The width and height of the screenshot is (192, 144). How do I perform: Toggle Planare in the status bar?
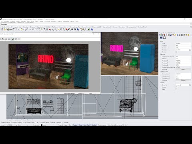(75, 125)
